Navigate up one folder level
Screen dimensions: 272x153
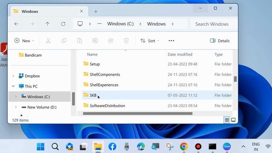(47, 24)
